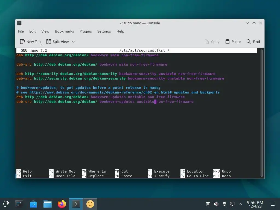Viewport: 280px width, 210px height.
Task: Click the Konsole vertical scrollbar
Action: pyautogui.click(x=262, y=113)
